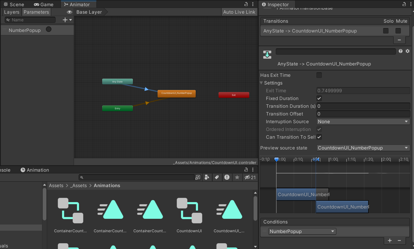Viewport: 414px width, 249px height.
Task: Click the timeline playhead marker at 0:00
Action: coord(277,160)
